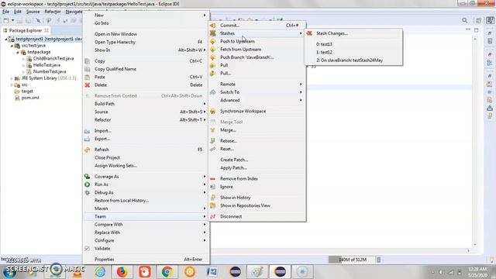Select stash '1: test12'

pyautogui.click(x=353, y=52)
